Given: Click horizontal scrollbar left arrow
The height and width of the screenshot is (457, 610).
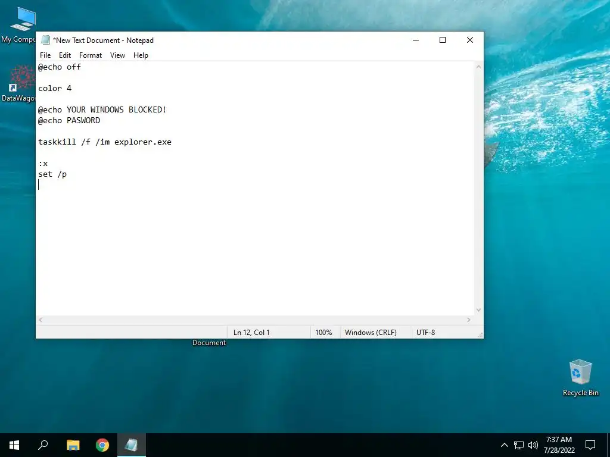Looking at the screenshot, I should 41,320.
